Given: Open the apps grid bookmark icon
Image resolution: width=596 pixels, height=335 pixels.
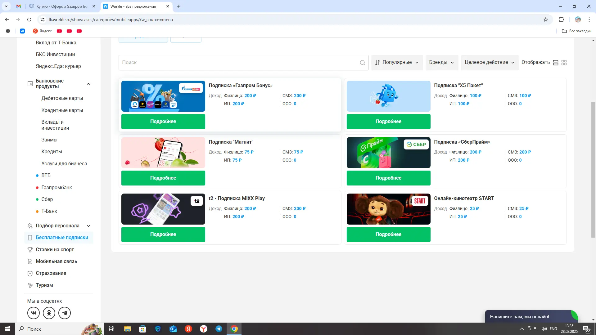Looking at the screenshot, I should (x=8, y=31).
